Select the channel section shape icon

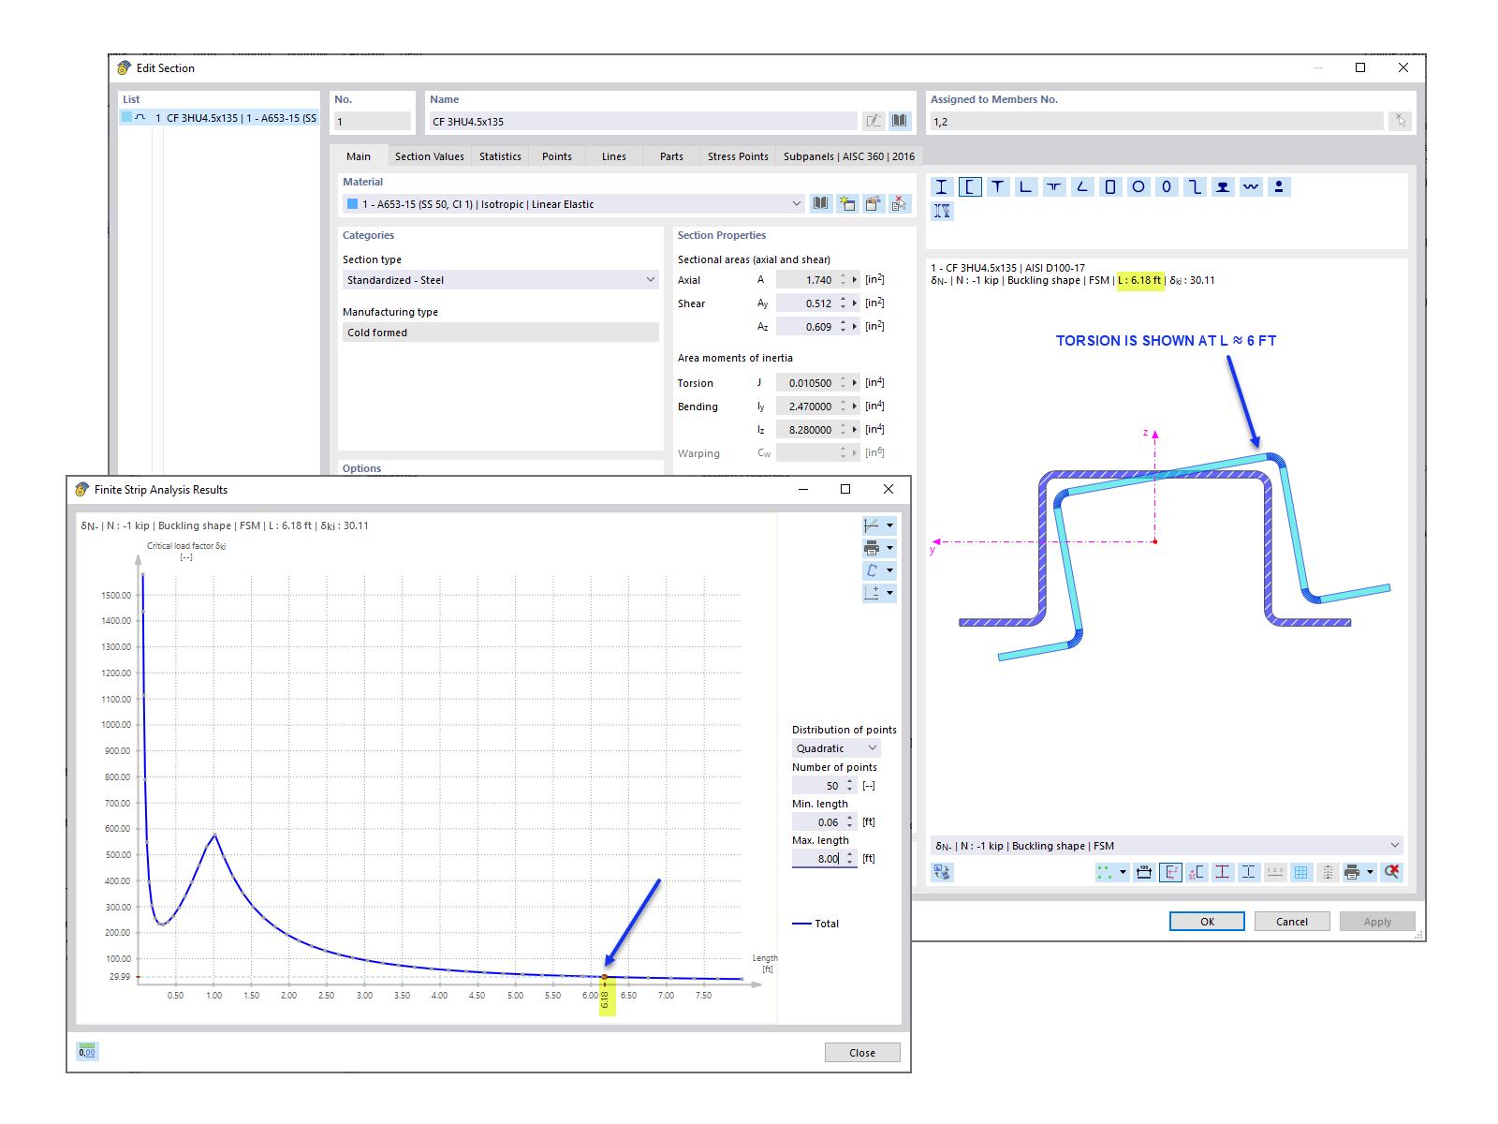coord(971,186)
